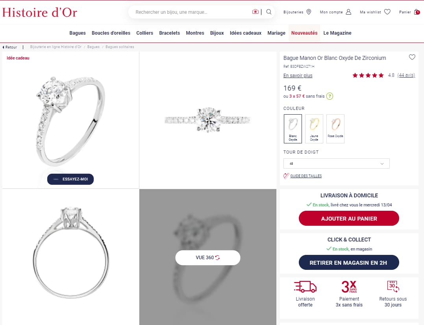Click the camera visual search icon
Screen dimensions: 424x325
[x=255, y=12]
